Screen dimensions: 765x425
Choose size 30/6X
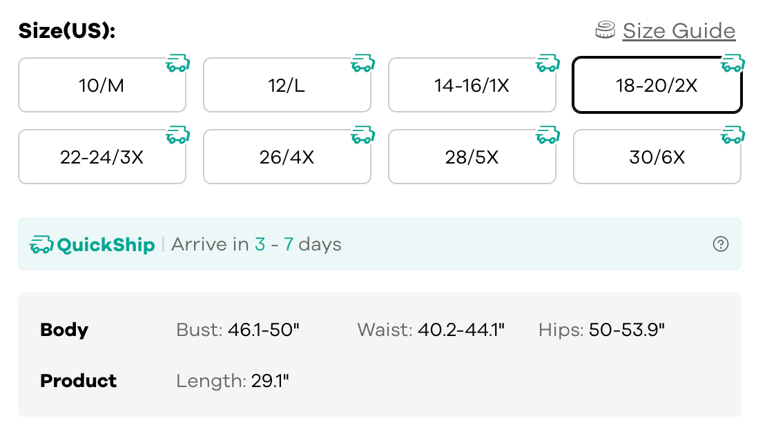pyautogui.click(x=657, y=157)
